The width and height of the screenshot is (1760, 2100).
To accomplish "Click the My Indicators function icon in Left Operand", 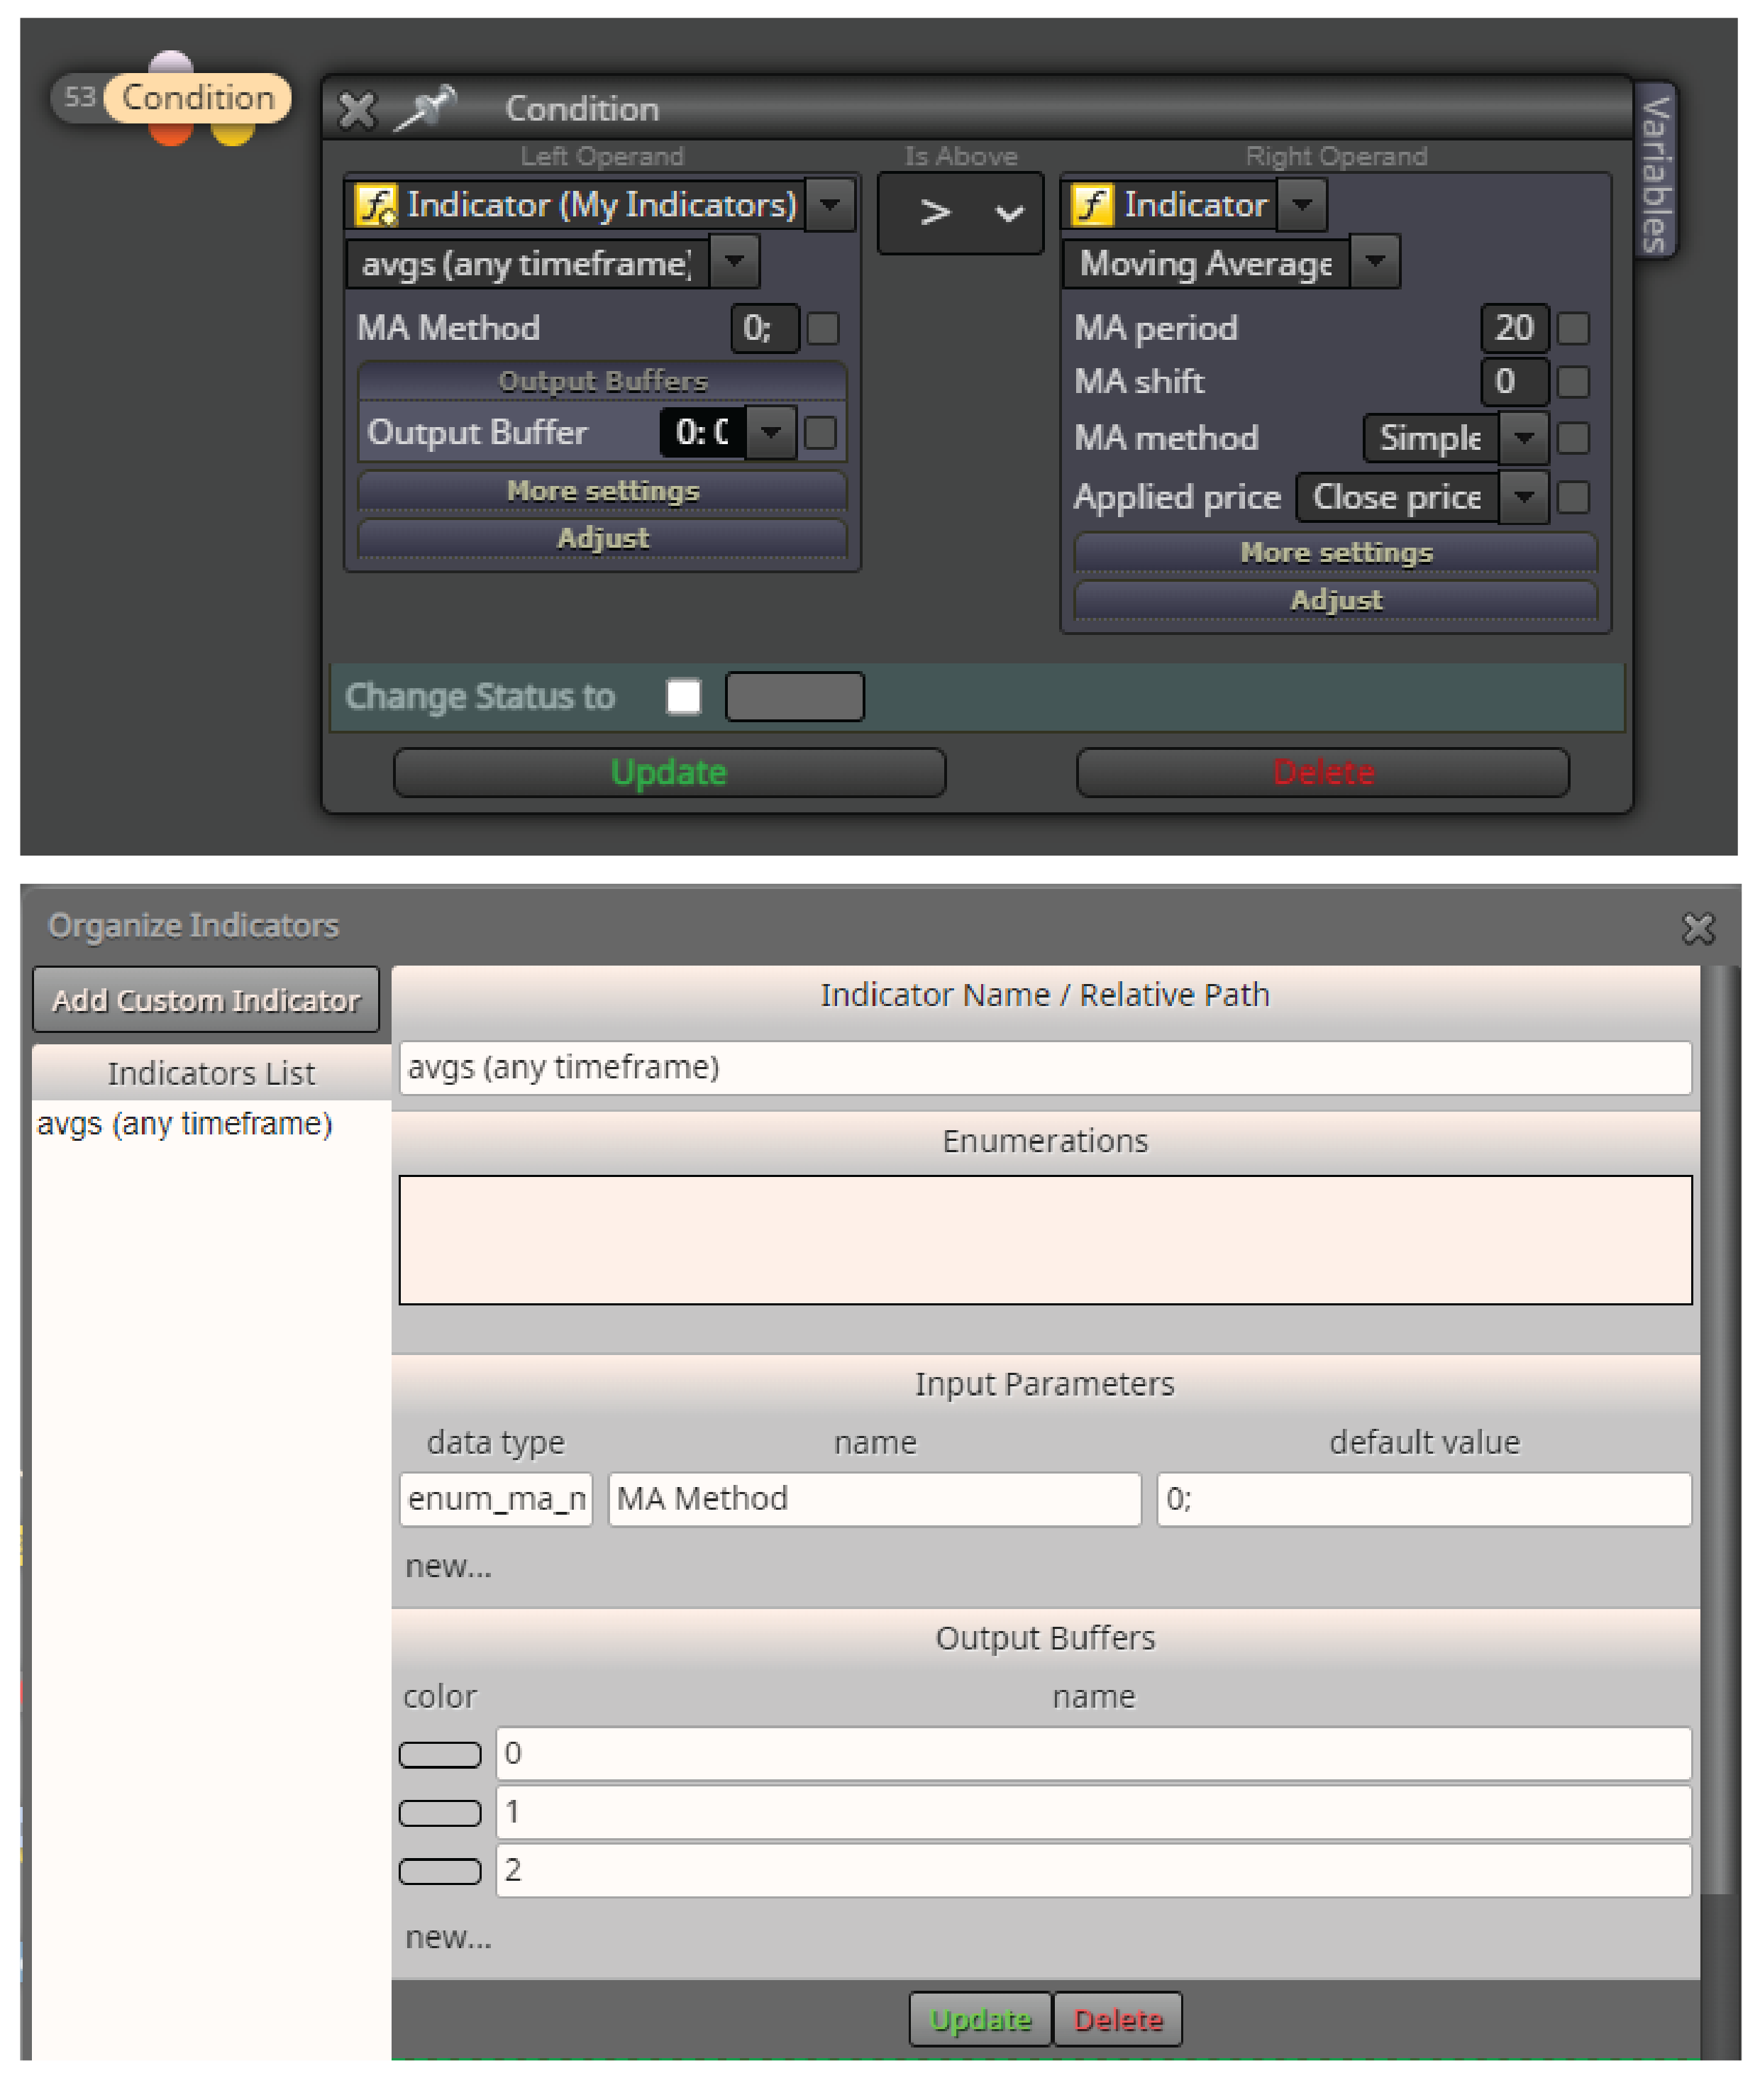I will click(x=376, y=205).
